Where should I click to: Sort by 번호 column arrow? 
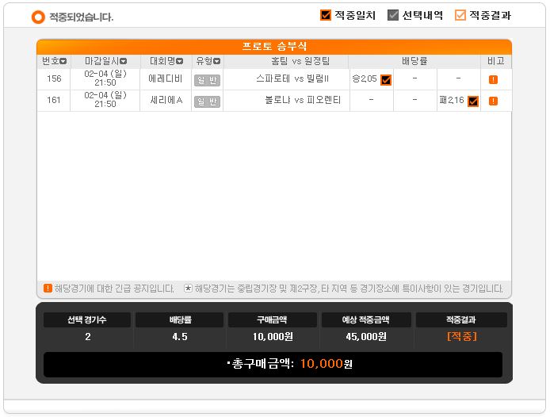pos(63,61)
